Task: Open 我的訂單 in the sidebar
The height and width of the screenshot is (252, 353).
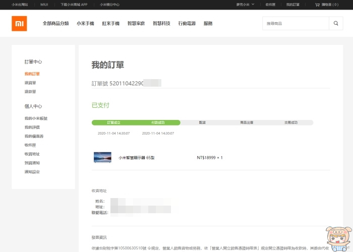Action: 32,74
